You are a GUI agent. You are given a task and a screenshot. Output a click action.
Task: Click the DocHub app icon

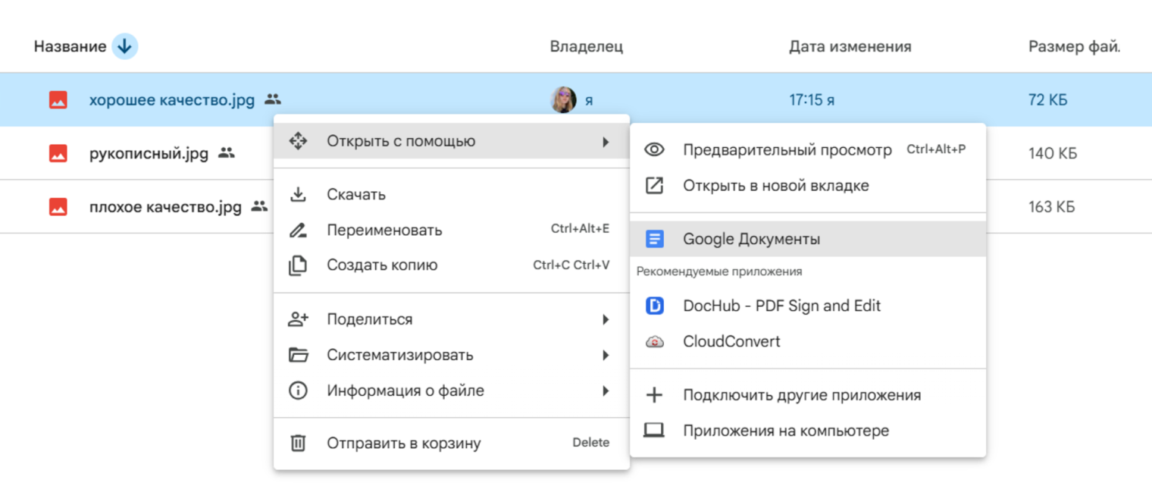click(654, 306)
